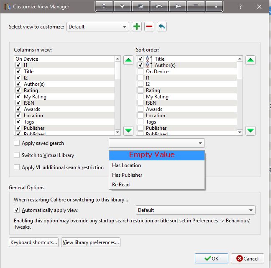Select the Location row in Sort order list

[187, 116]
